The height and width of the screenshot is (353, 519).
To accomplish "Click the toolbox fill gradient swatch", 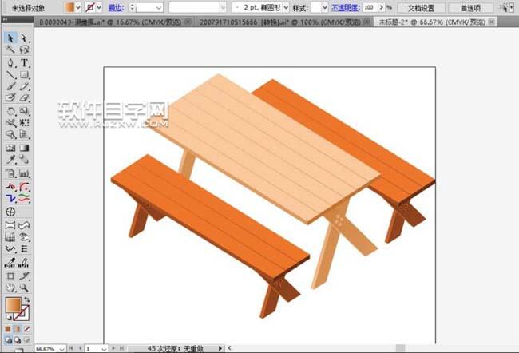I will pyautogui.click(x=14, y=305).
